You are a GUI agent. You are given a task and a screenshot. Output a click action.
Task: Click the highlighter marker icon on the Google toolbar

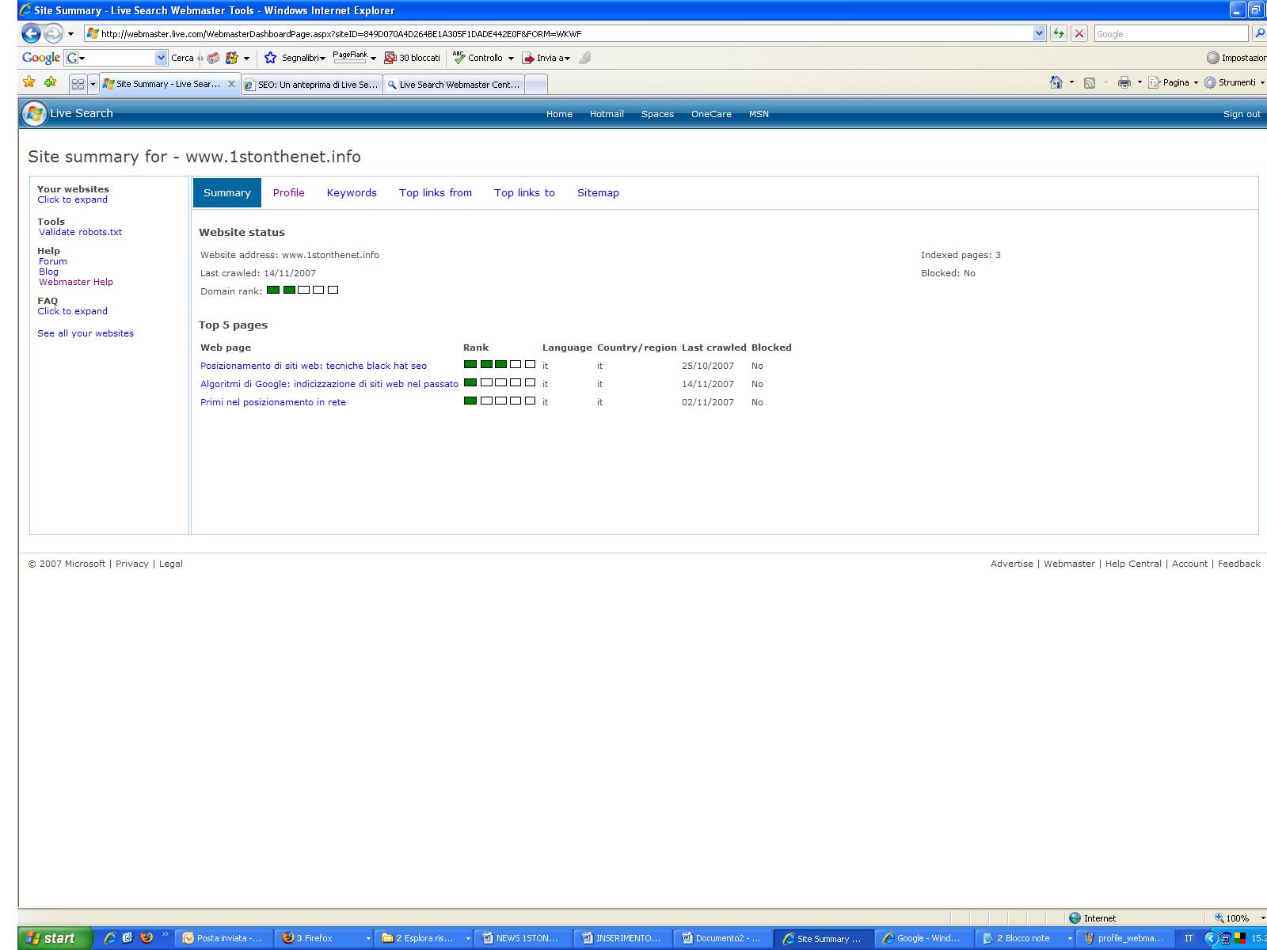click(x=585, y=58)
